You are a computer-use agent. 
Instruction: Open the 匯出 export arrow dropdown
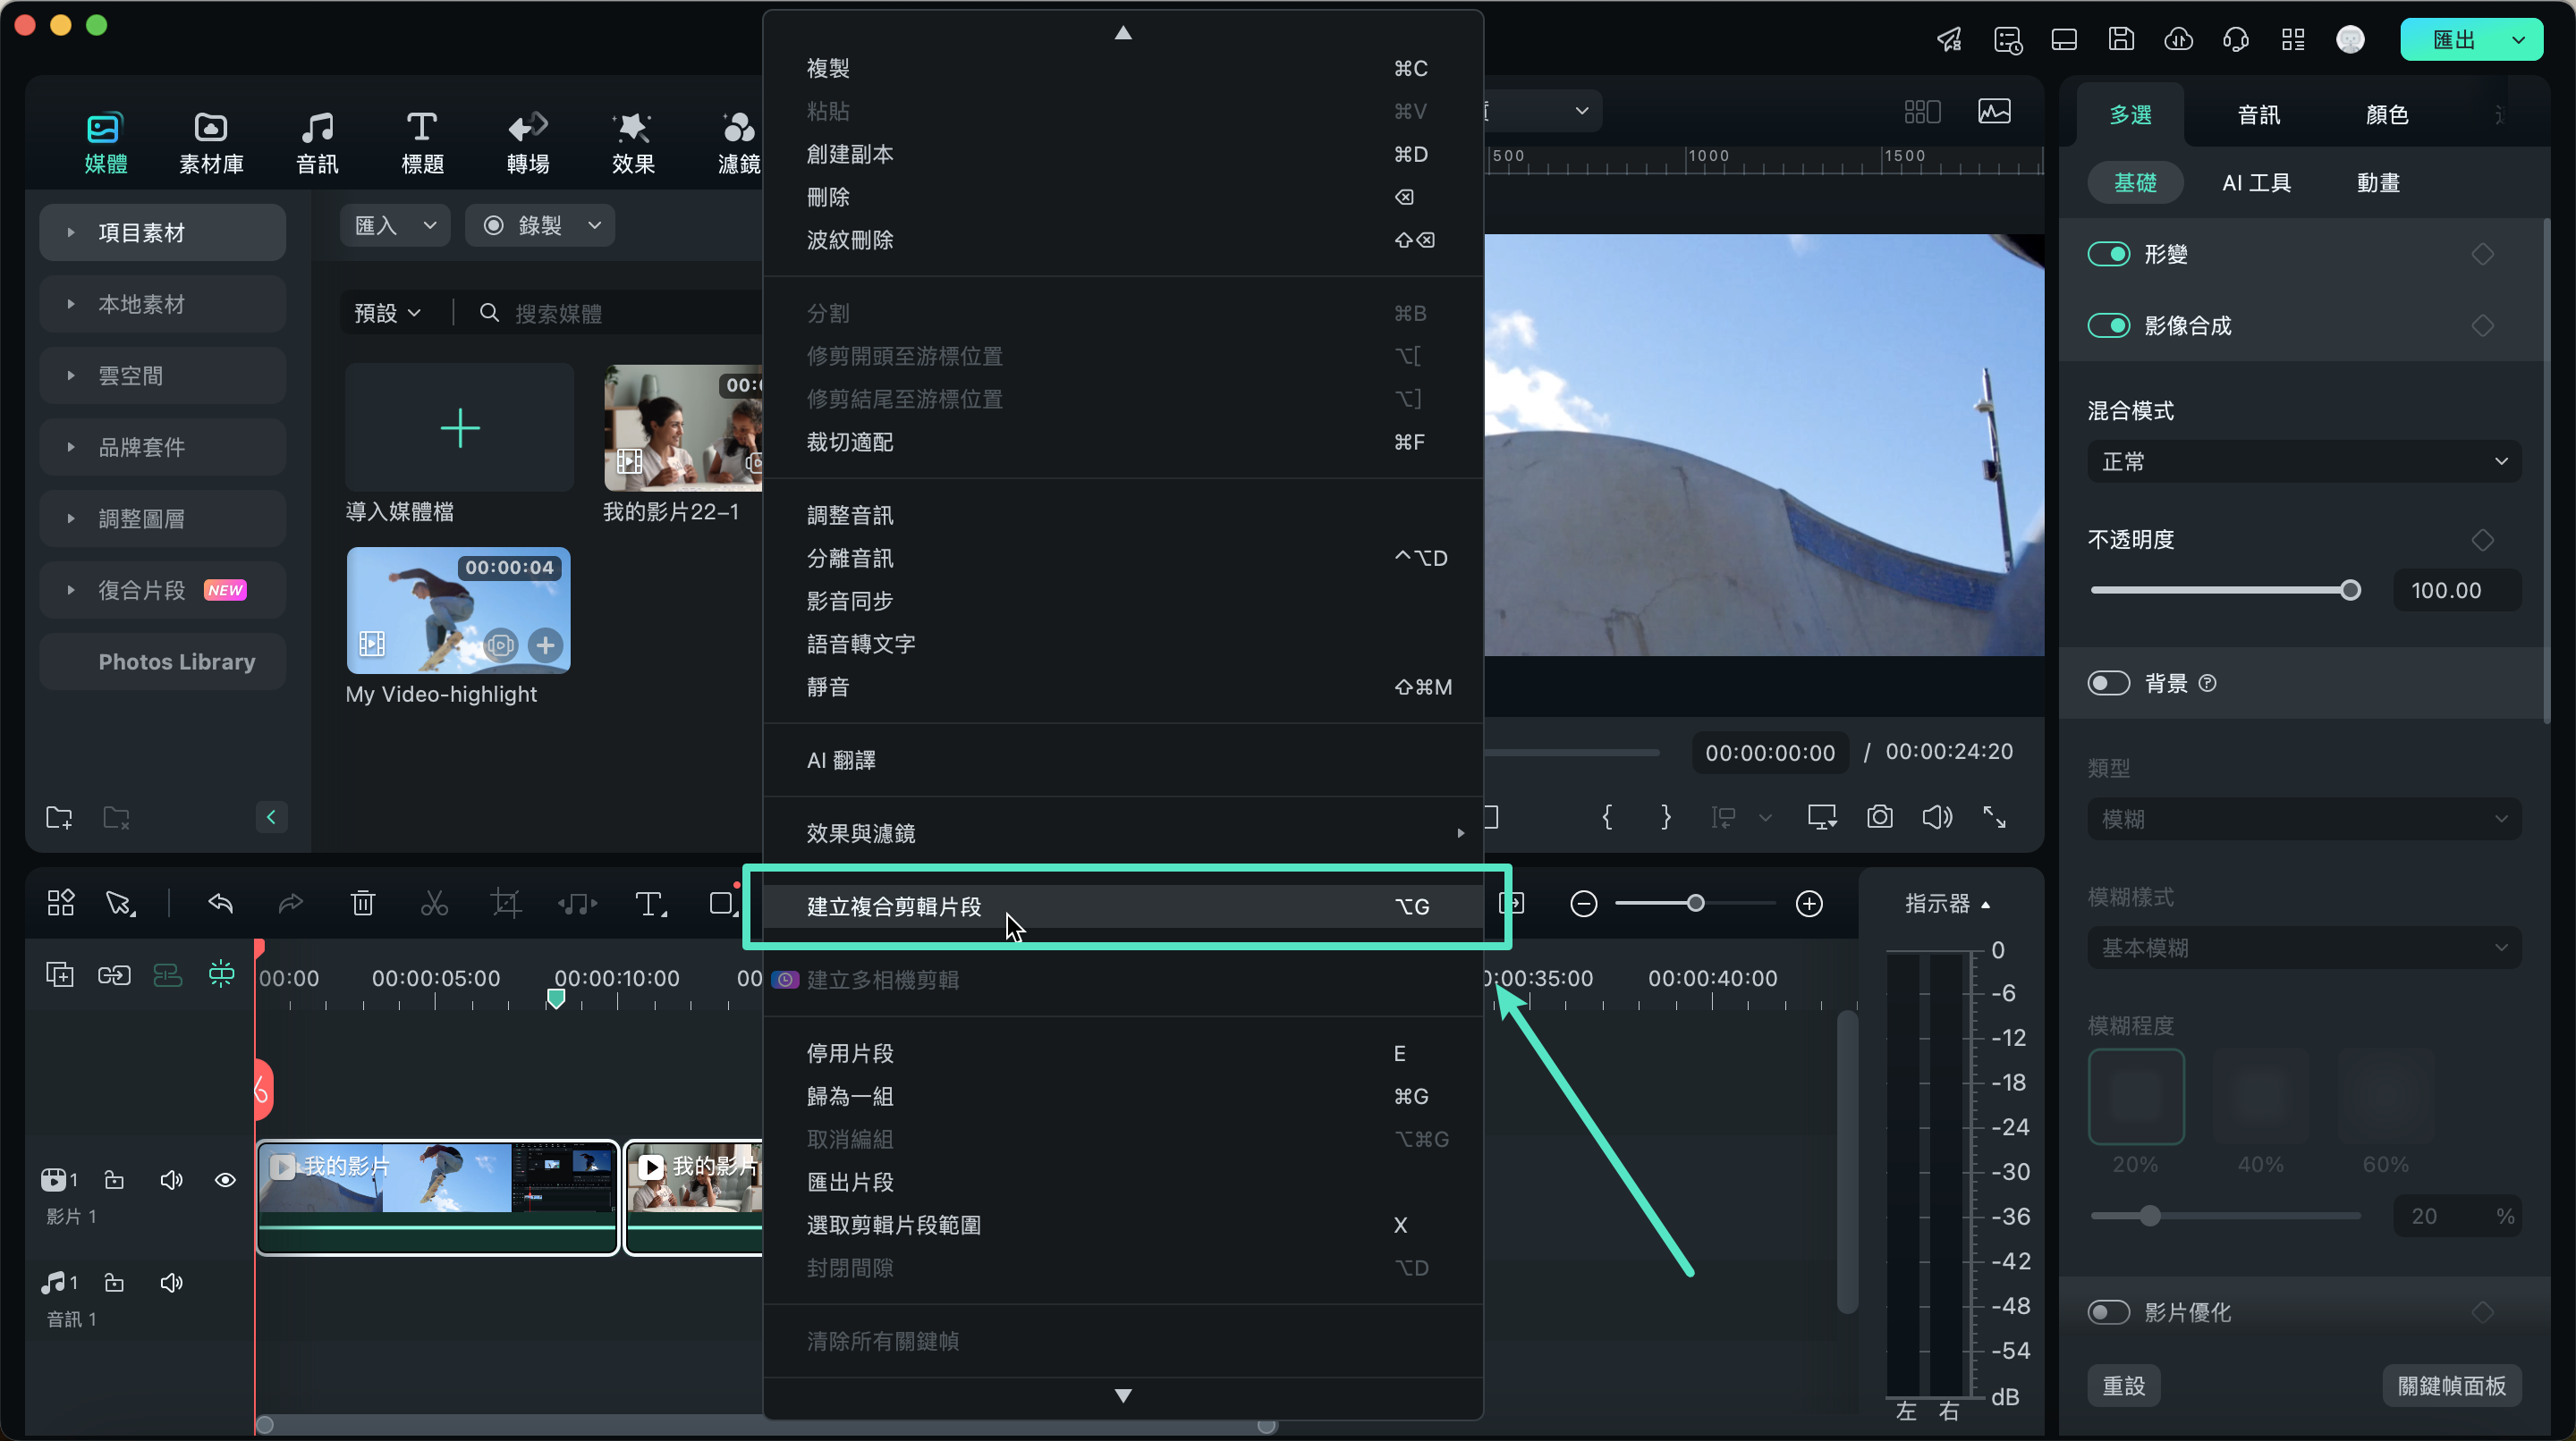(2518, 40)
